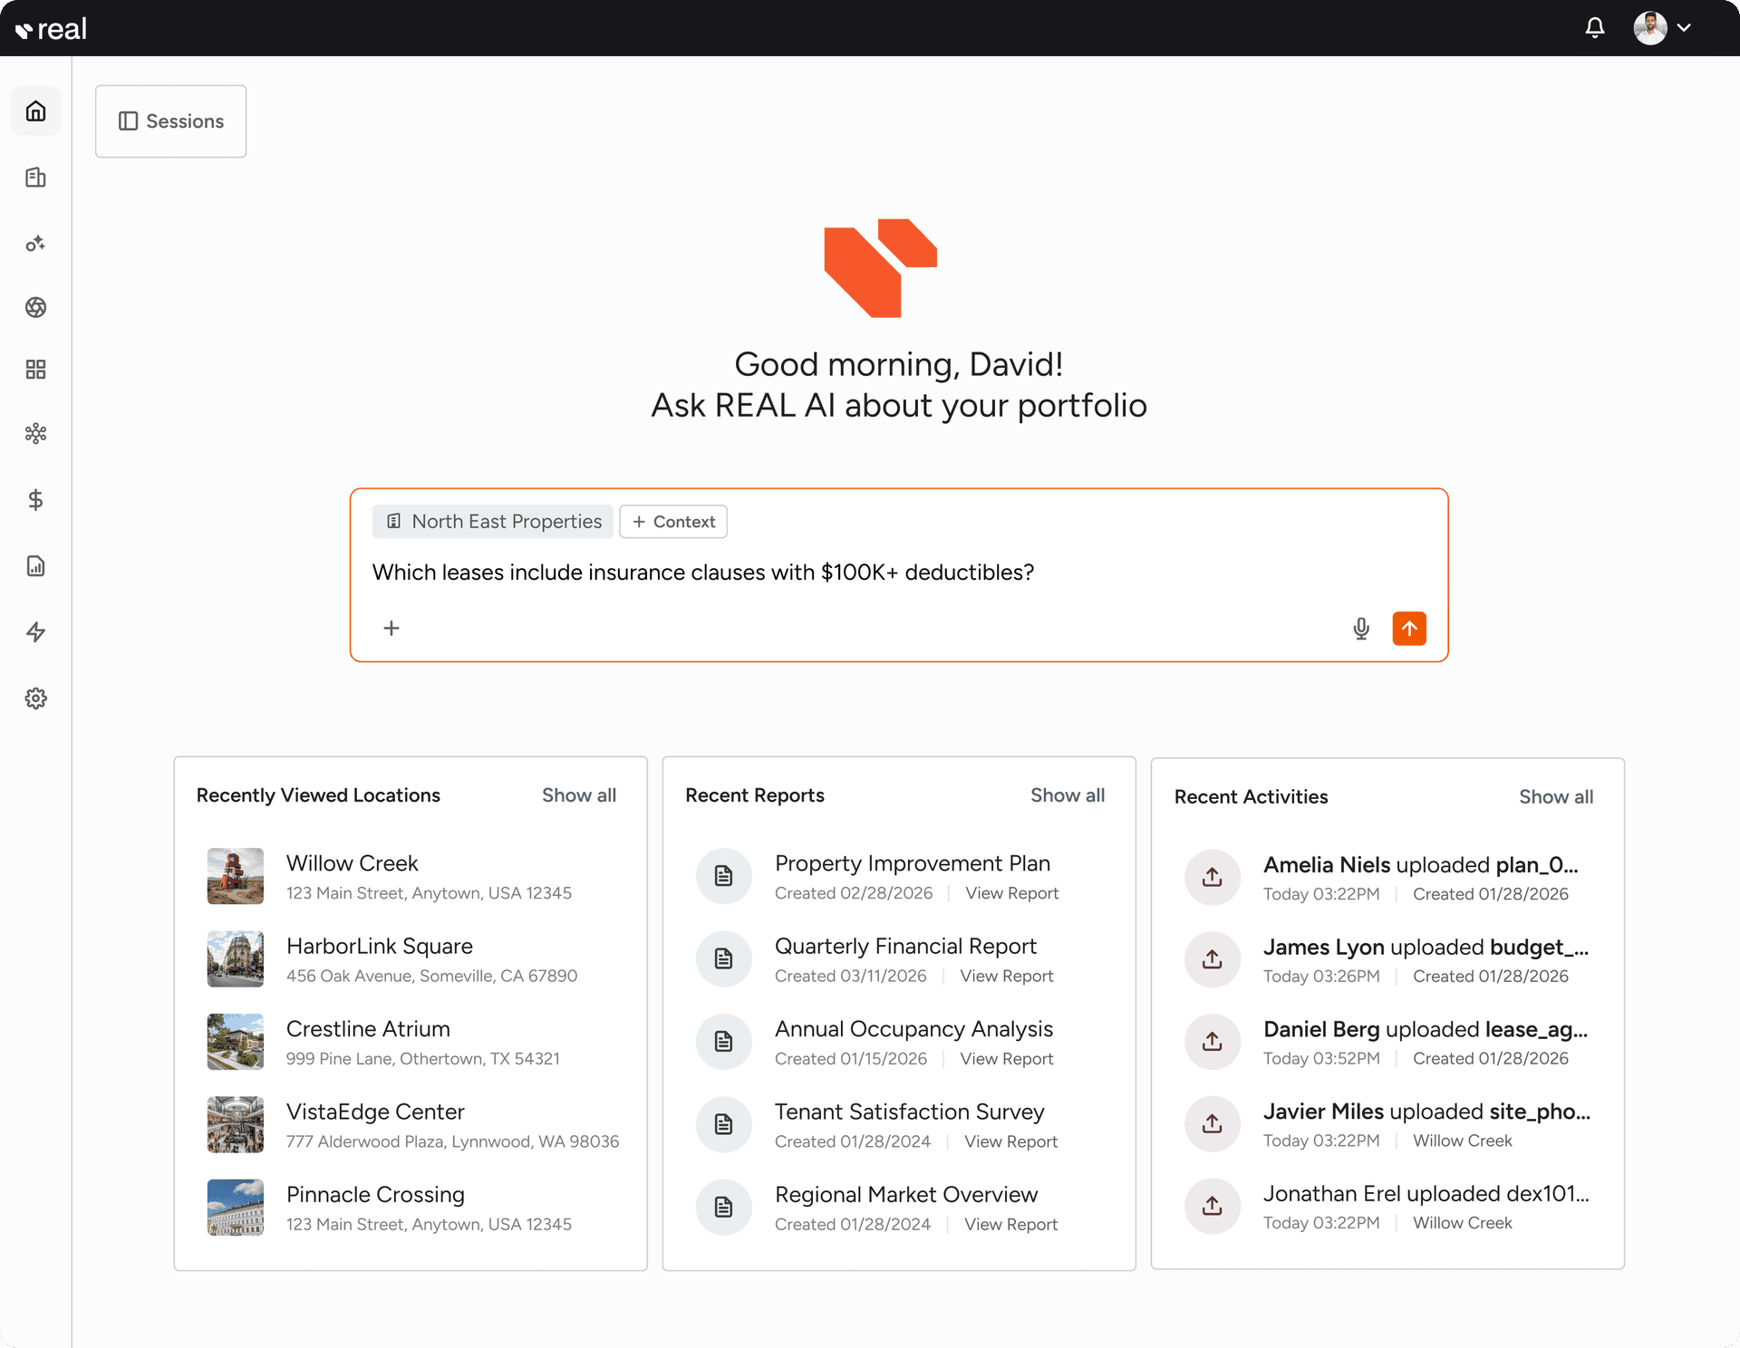Screen dimensions: 1740x1348
Task: Open the dollar sign financials icon
Action: (35, 500)
